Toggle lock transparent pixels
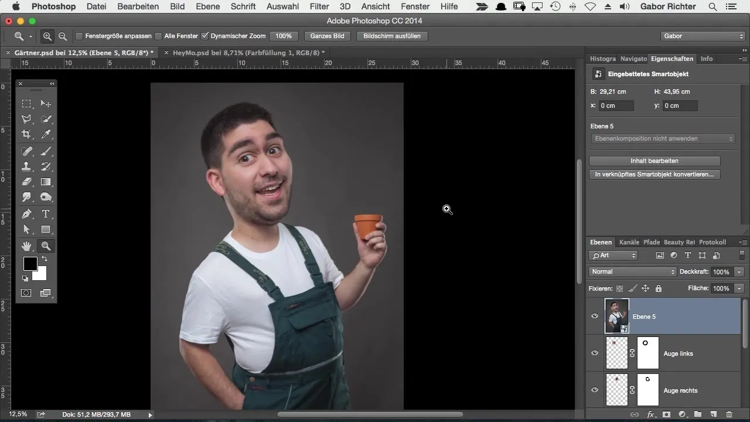Viewport: 750px width, 422px height. point(619,288)
